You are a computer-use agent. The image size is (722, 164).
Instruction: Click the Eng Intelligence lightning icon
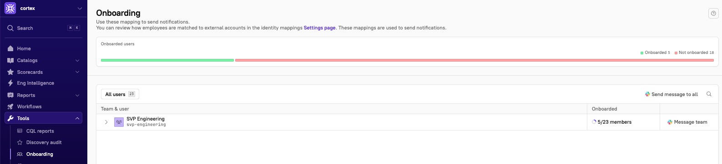pos(10,83)
